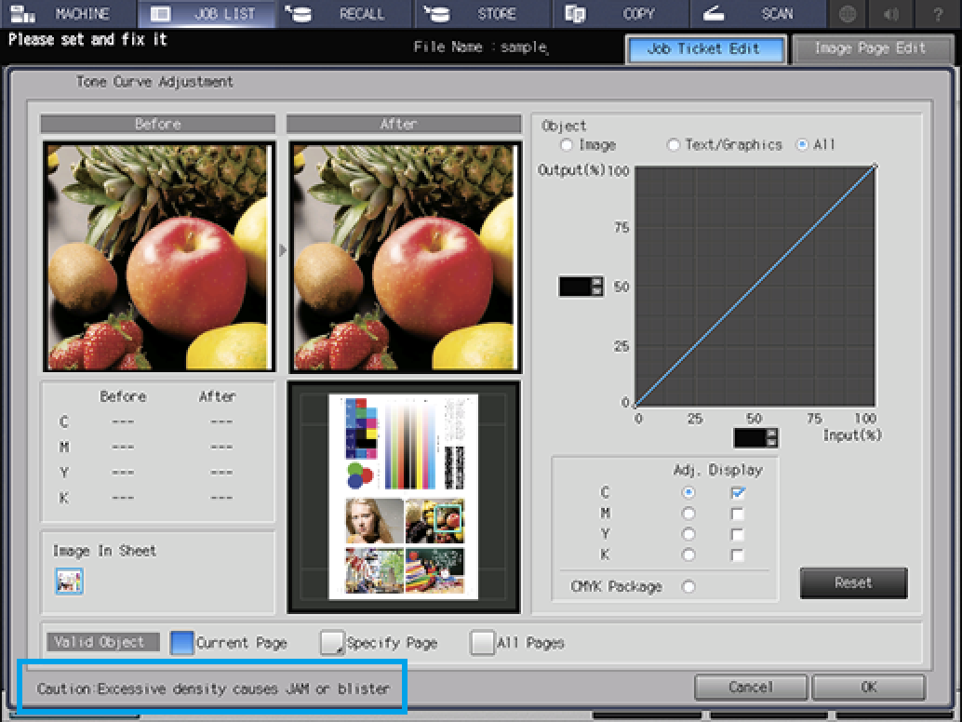Switch to Image Page Edit tab
The height and width of the screenshot is (722, 962).
[x=870, y=49]
